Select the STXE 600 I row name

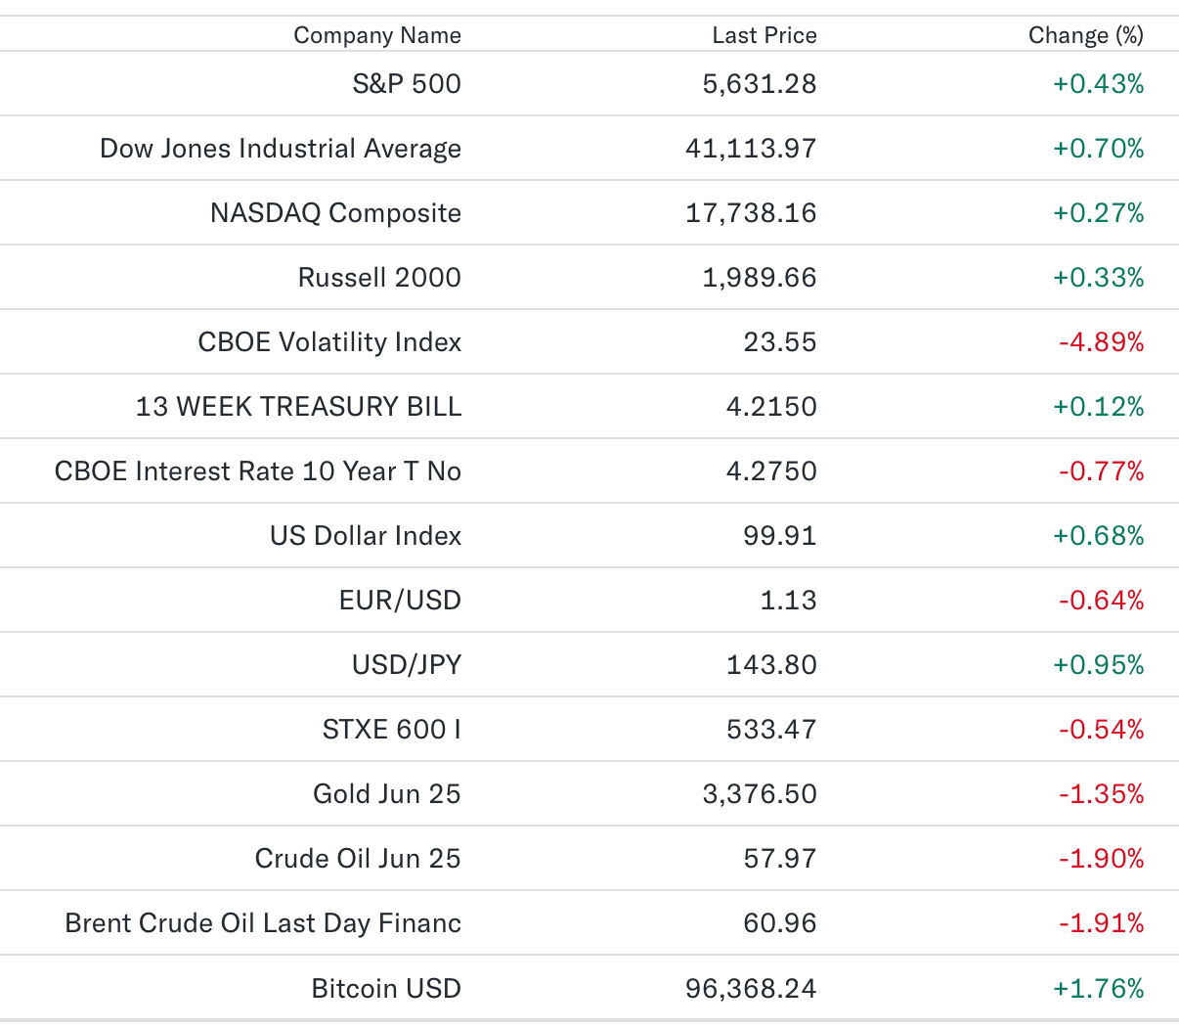(x=392, y=730)
